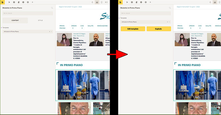
Task: Select the mobile landscape breakpoint icon
Action: 106,2
